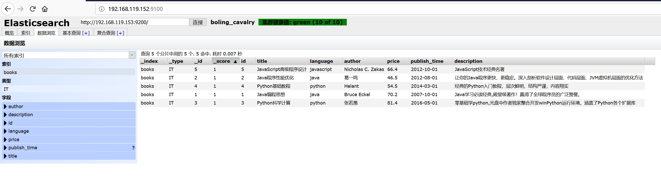661x178 pixels.
Task: Open row titled Java编程思想
Action: 271,95
